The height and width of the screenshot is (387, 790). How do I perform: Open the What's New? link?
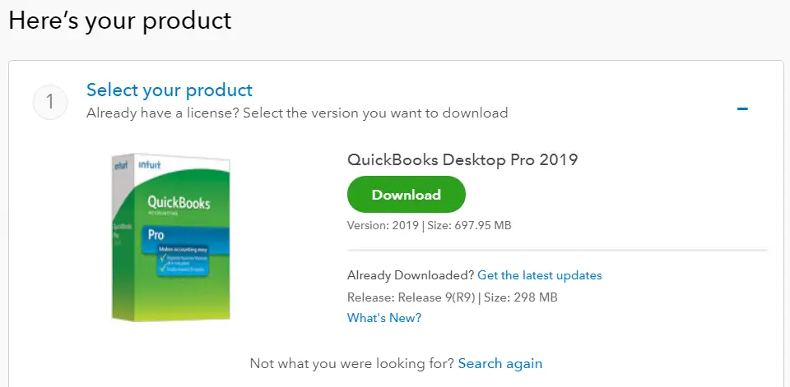[x=383, y=318]
